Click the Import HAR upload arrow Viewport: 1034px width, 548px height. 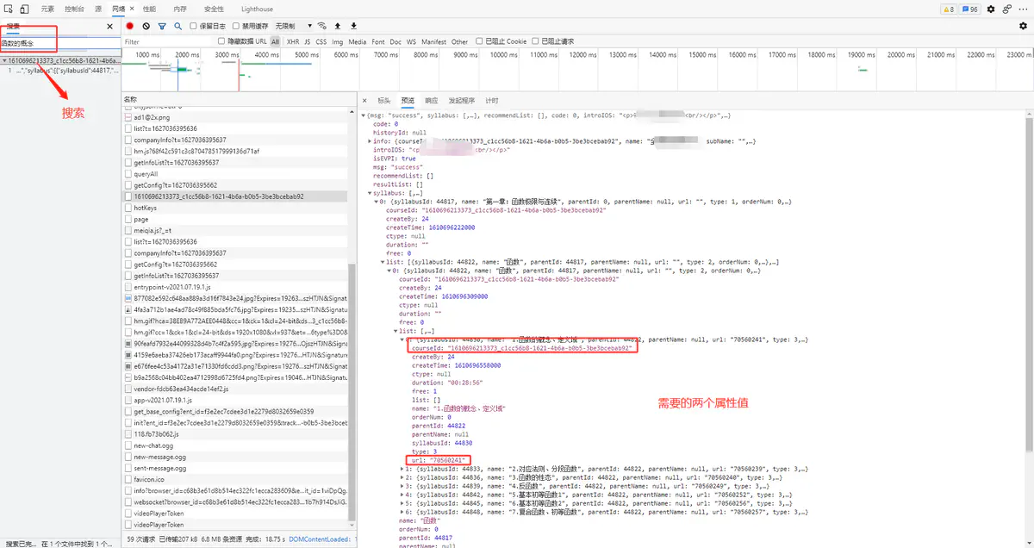(x=338, y=26)
